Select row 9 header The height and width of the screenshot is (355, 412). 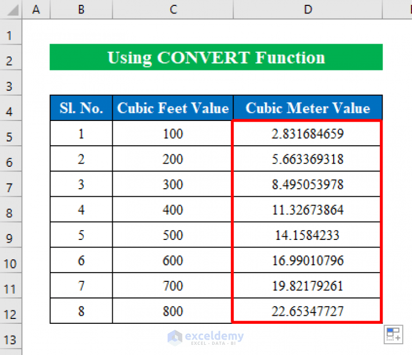[x=11, y=235]
